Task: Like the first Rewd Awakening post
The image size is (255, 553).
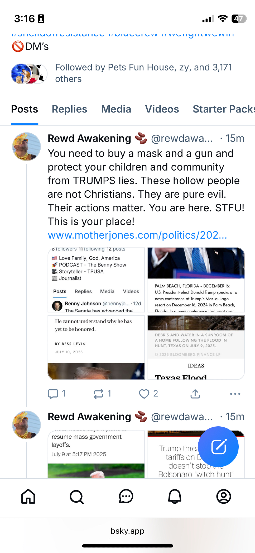Action: point(144,394)
